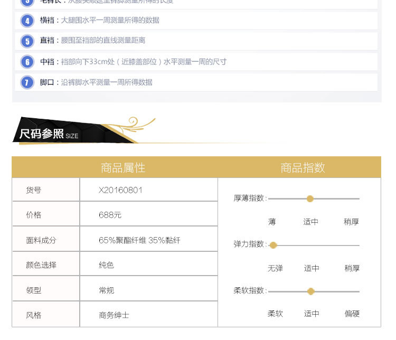Viewport: 396px width, 340px height.
Task: Click the 商品属性 header
Action: tap(123, 168)
